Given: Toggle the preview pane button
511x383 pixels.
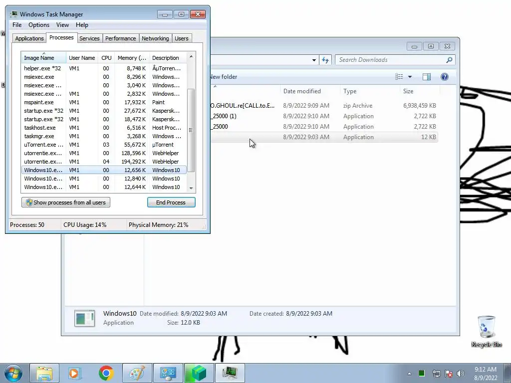Looking at the screenshot, I should [427, 77].
